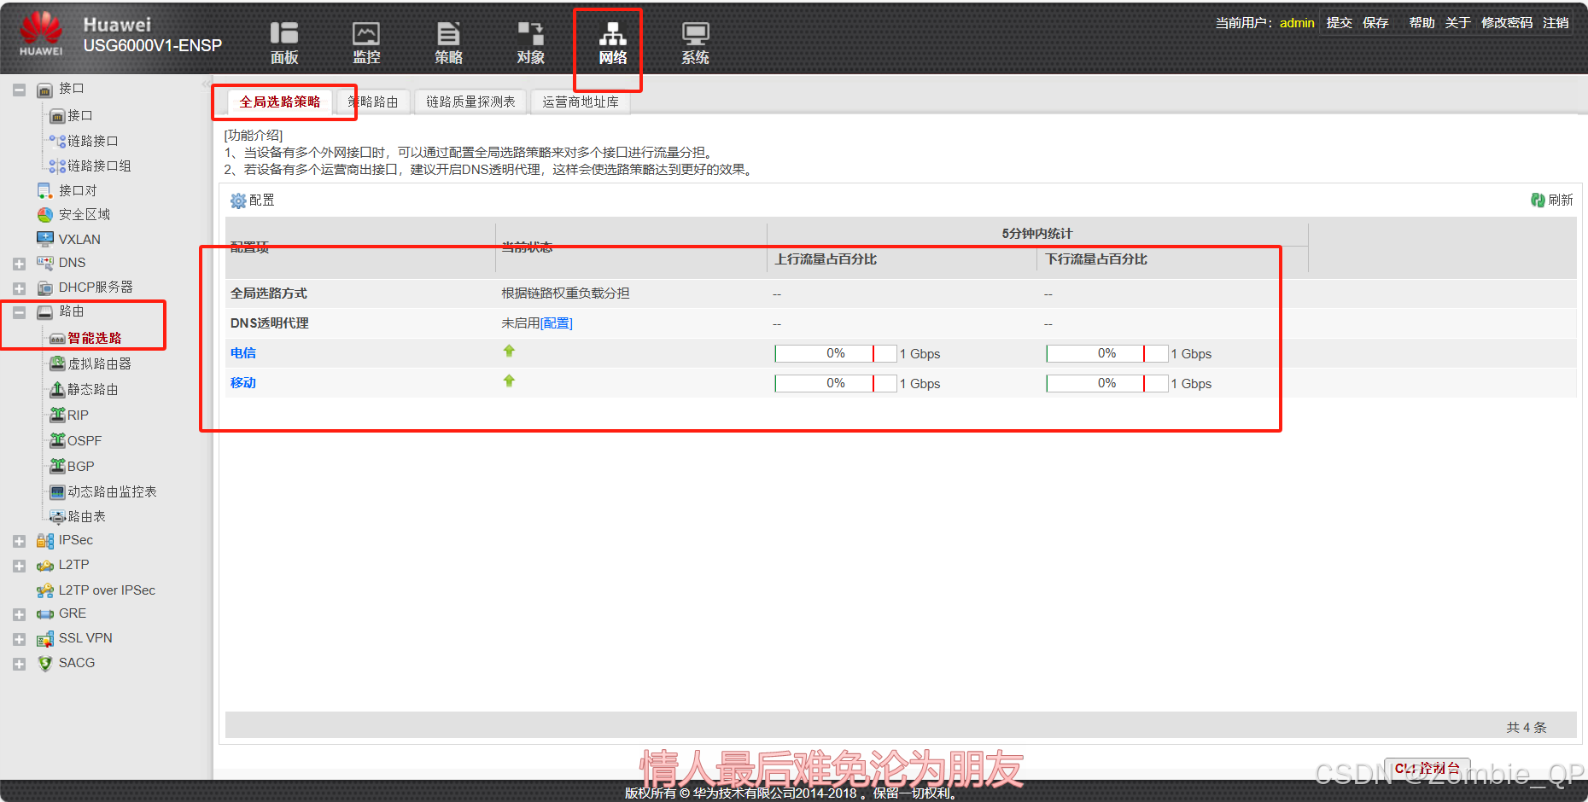Open the DNS透明代理 [配置] link

[557, 323]
